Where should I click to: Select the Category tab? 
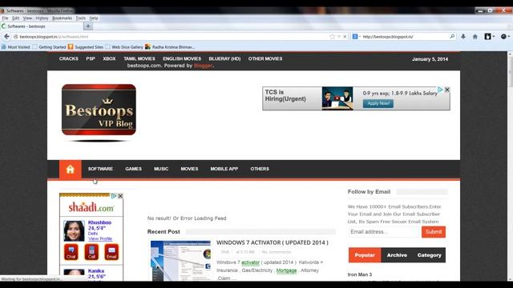point(430,255)
